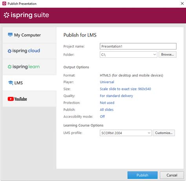Close the Publish Presentation window
The width and height of the screenshot is (186, 181).
coord(182,4)
